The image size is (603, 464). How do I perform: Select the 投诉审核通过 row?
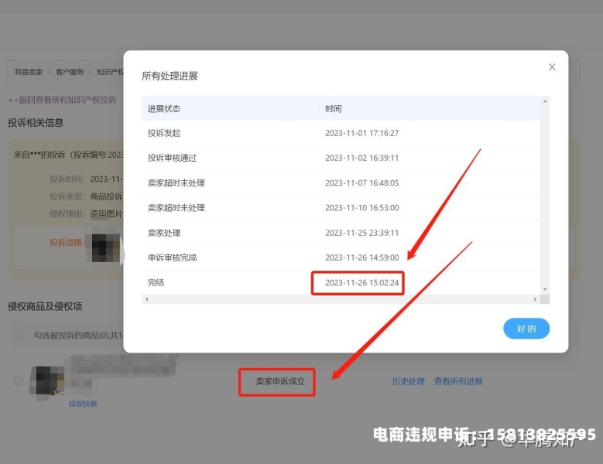click(x=341, y=158)
